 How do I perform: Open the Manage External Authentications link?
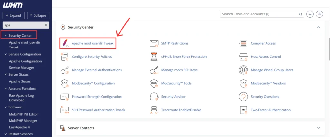point(97,70)
